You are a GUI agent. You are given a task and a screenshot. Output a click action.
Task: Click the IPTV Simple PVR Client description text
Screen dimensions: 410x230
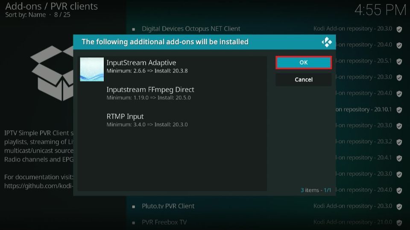tap(39, 146)
